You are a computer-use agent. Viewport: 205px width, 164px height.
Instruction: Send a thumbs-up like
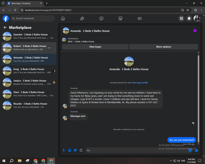click(196, 150)
